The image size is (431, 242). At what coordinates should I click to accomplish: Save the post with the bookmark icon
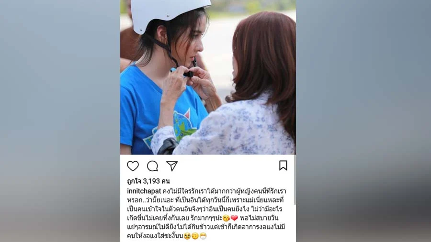pos(283,165)
